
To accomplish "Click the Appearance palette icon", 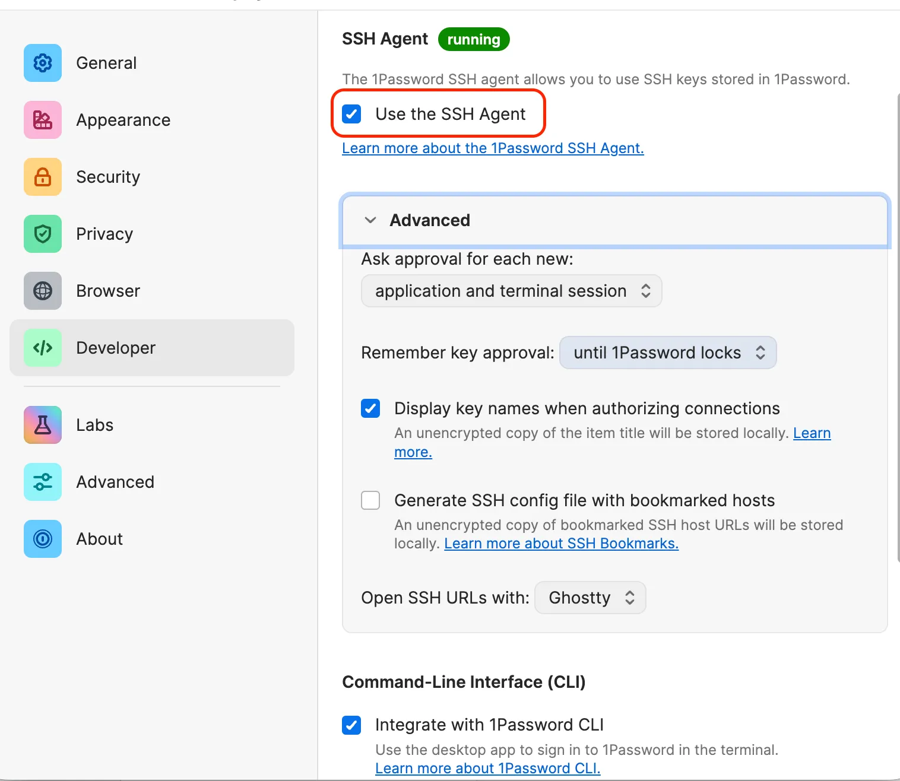I will coord(43,120).
